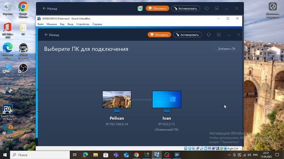Open Task View from taskbar

(x=75, y=155)
